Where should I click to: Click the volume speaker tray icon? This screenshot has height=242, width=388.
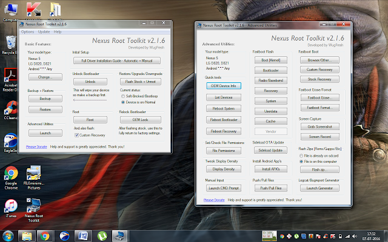click(355, 237)
